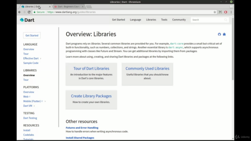Screen dimensions: 251x141
Task: Open the Tour of Dart Libraries card
Action: click(91, 74)
